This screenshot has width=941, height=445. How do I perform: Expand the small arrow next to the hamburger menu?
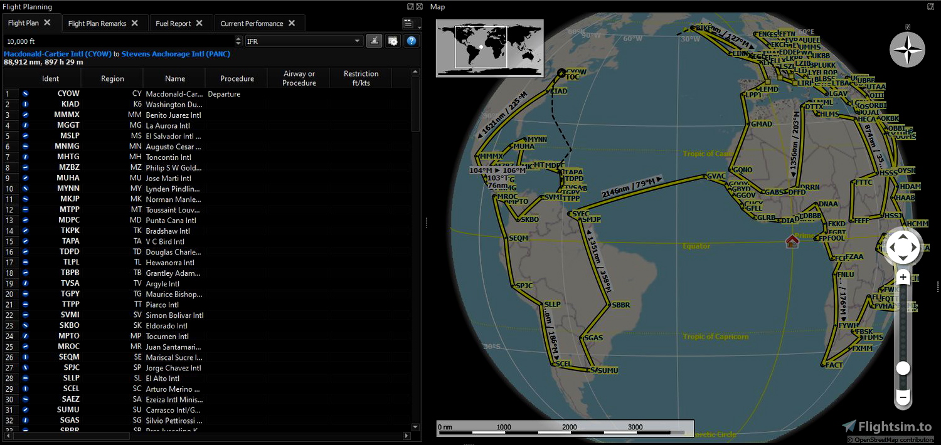click(419, 27)
